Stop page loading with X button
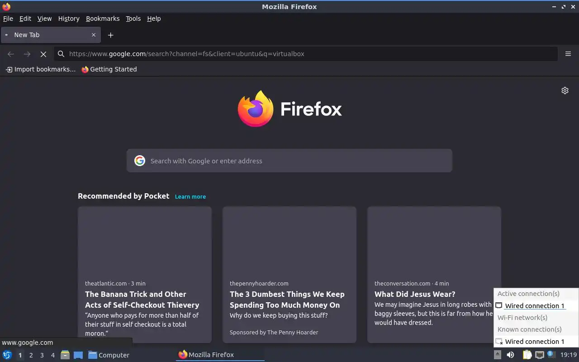 point(43,54)
